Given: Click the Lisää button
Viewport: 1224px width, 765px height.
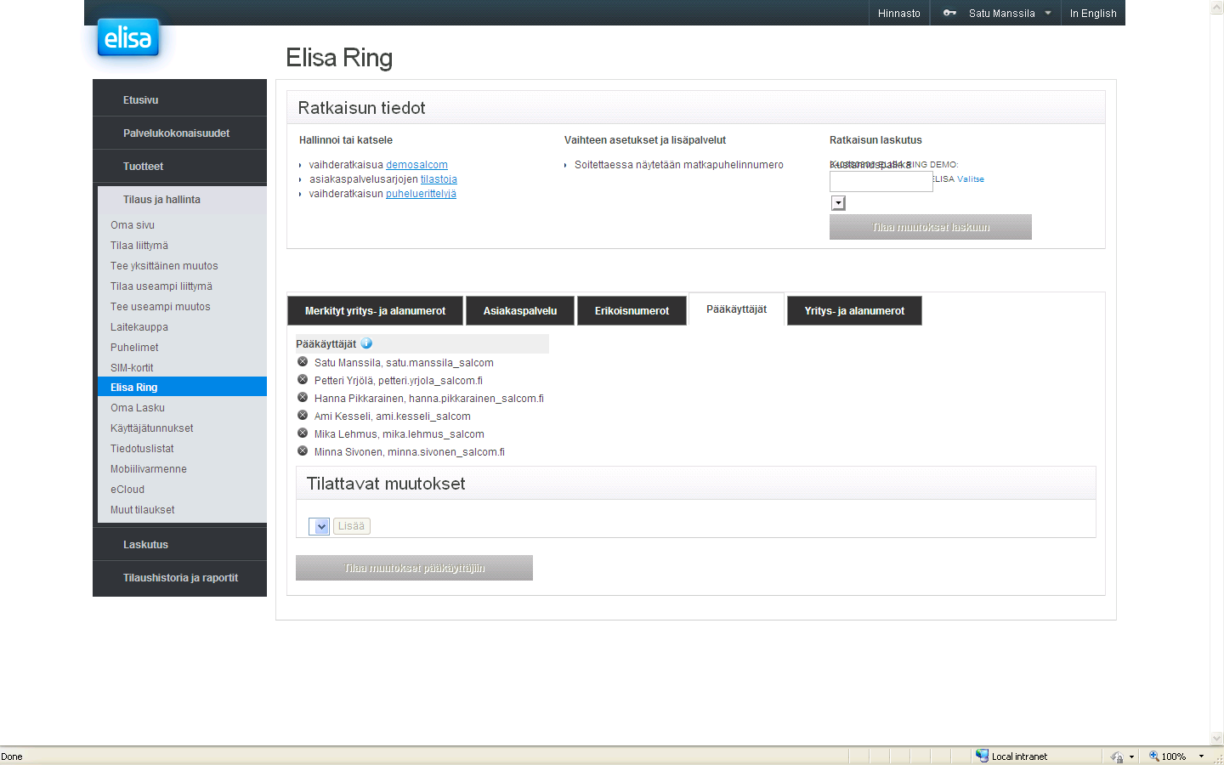Looking at the screenshot, I should tap(351, 526).
